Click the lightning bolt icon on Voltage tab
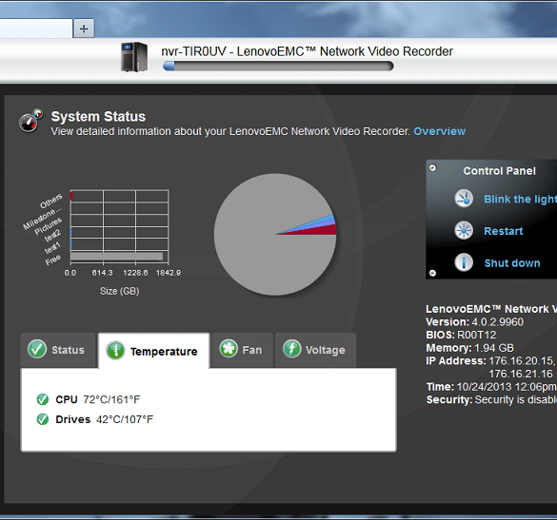 (x=292, y=349)
